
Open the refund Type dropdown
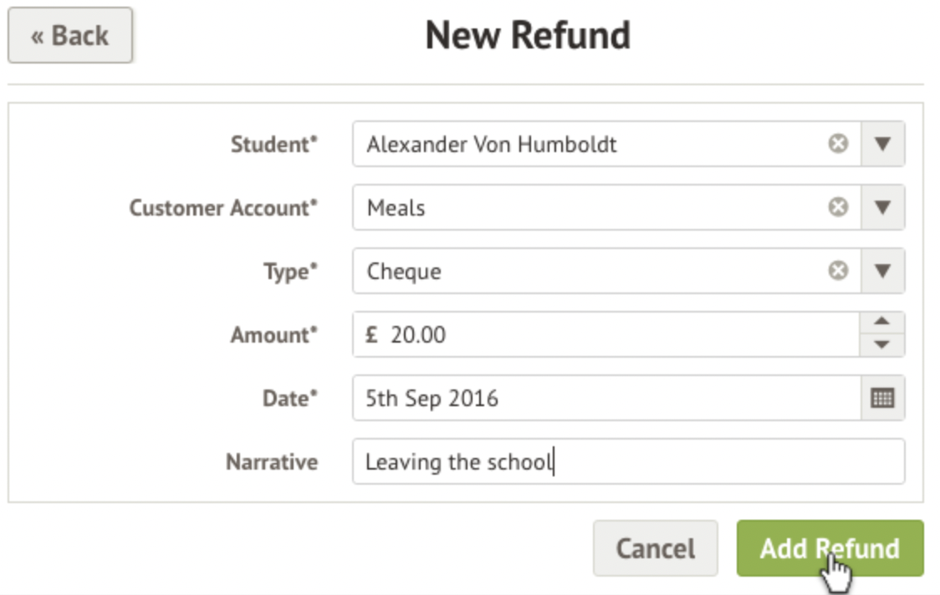[x=882, y=271]
